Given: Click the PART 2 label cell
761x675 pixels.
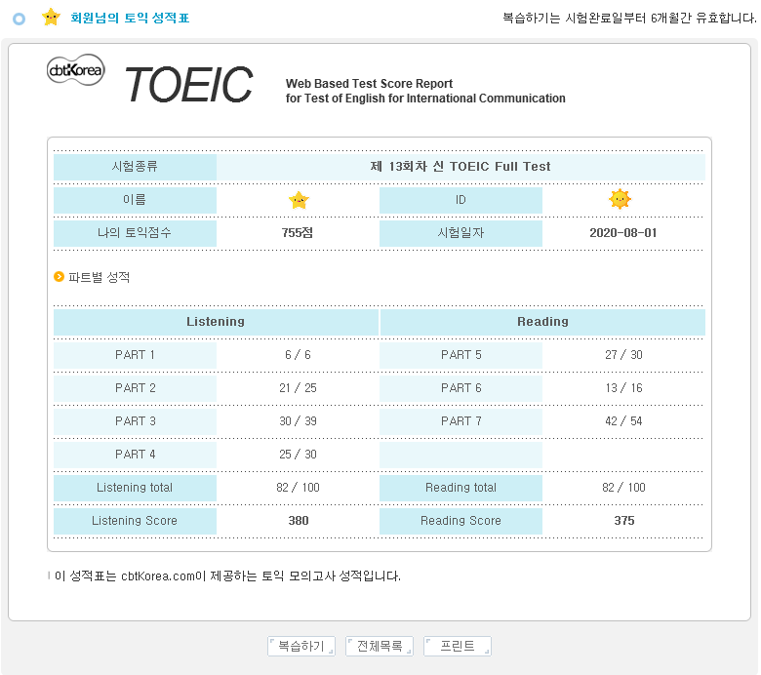Looking at the screenshot, I should click(135, 388).
